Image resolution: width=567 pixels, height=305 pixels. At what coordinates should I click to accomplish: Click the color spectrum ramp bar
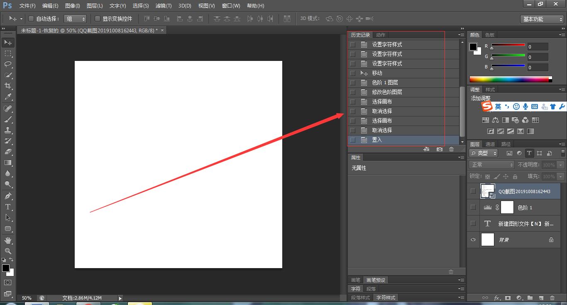coord(510,79)
